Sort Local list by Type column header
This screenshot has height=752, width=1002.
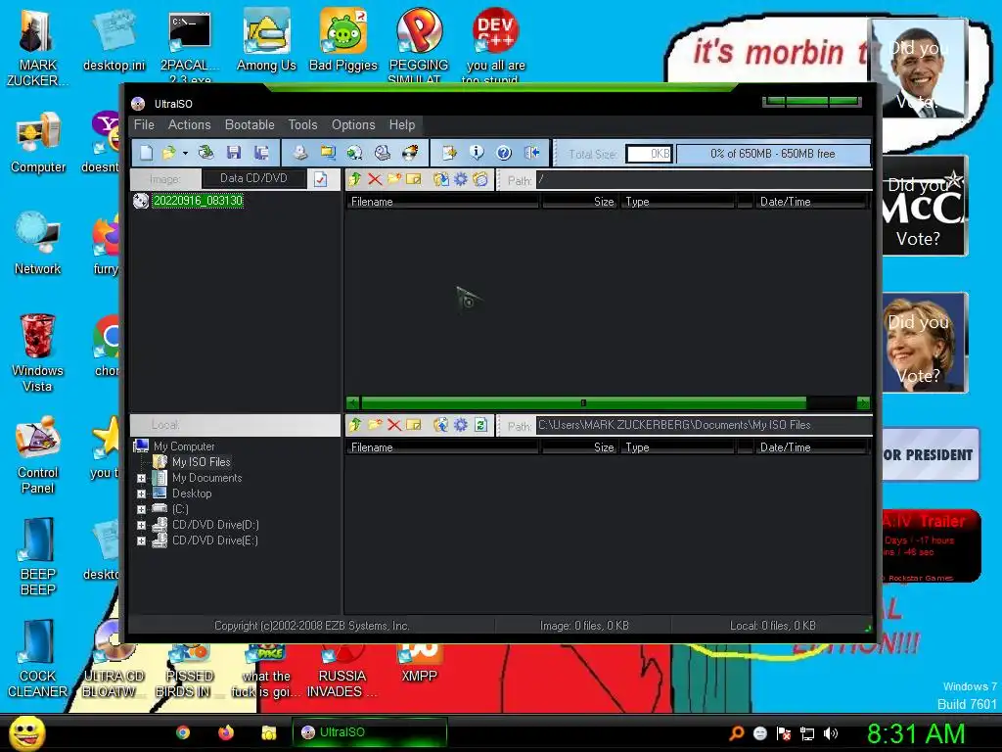(x=677, y=447)
